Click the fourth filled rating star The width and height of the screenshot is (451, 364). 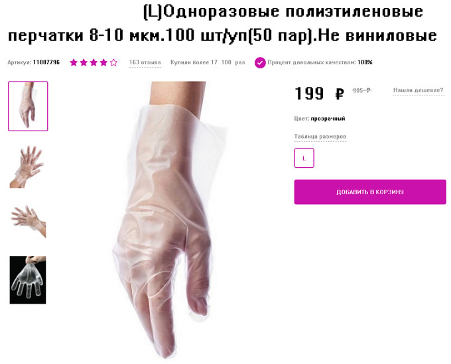coord(103,62)
